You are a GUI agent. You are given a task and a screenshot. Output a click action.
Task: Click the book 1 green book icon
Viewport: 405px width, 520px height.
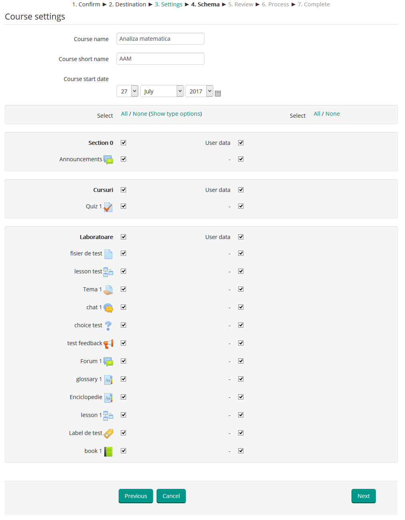tap(108, 451)
